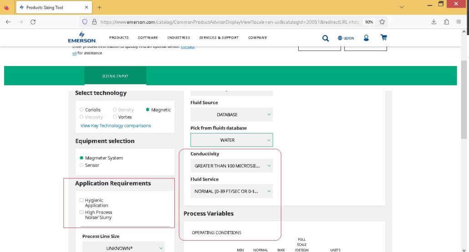Click the Equipment selection heading

pyautogui.click(x=105, y=141)
